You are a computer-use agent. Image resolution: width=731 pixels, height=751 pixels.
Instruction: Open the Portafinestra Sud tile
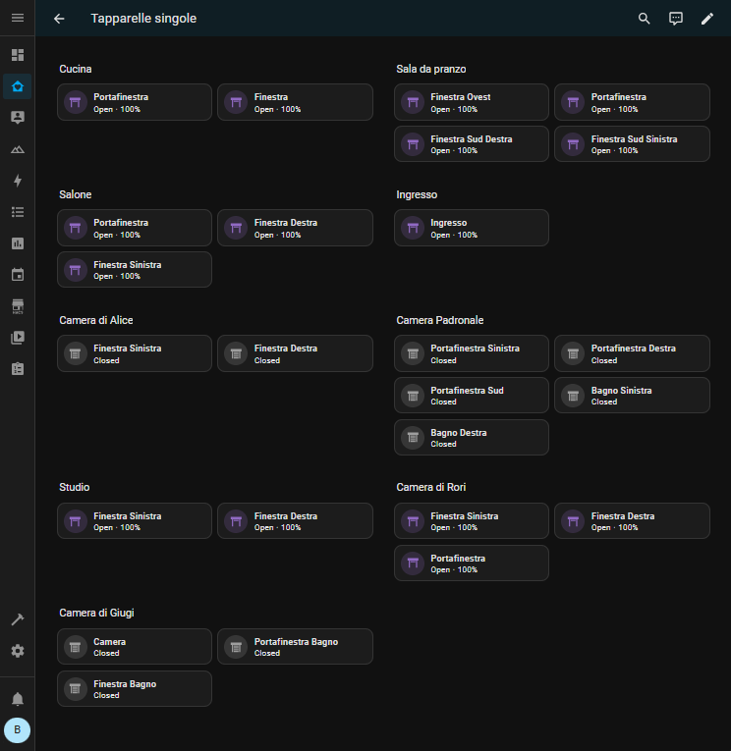(472, 396)
